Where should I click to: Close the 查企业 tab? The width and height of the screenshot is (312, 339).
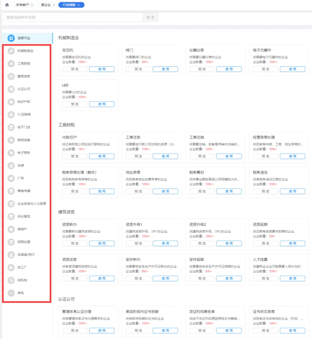tap(54, 5)
